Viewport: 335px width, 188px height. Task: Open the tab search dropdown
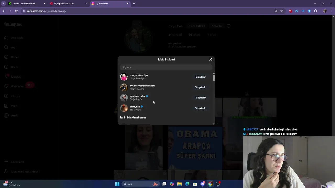(3, 4)
